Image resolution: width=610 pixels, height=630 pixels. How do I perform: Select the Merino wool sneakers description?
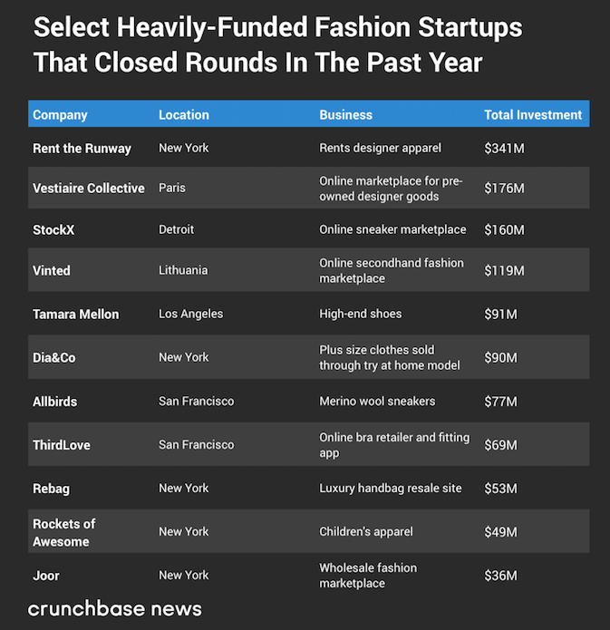[377, 401]
